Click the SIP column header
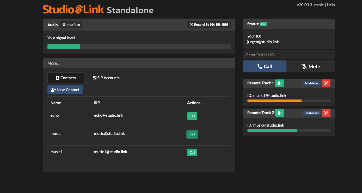The image size is (362, 193). [x=97, y=103]
